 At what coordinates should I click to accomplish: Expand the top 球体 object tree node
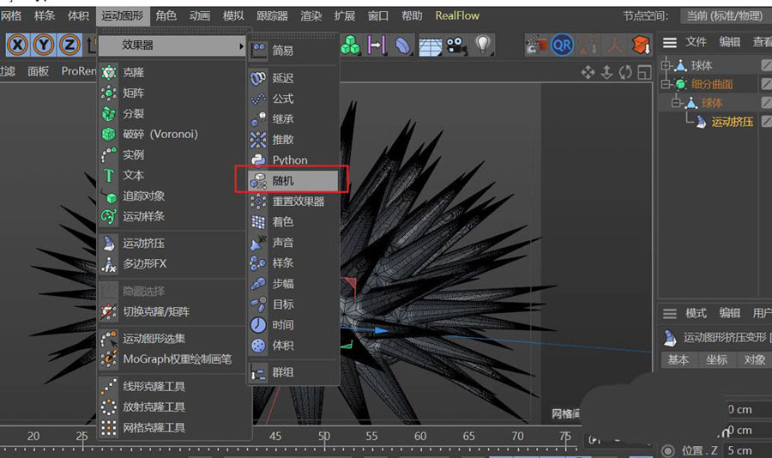665,65
